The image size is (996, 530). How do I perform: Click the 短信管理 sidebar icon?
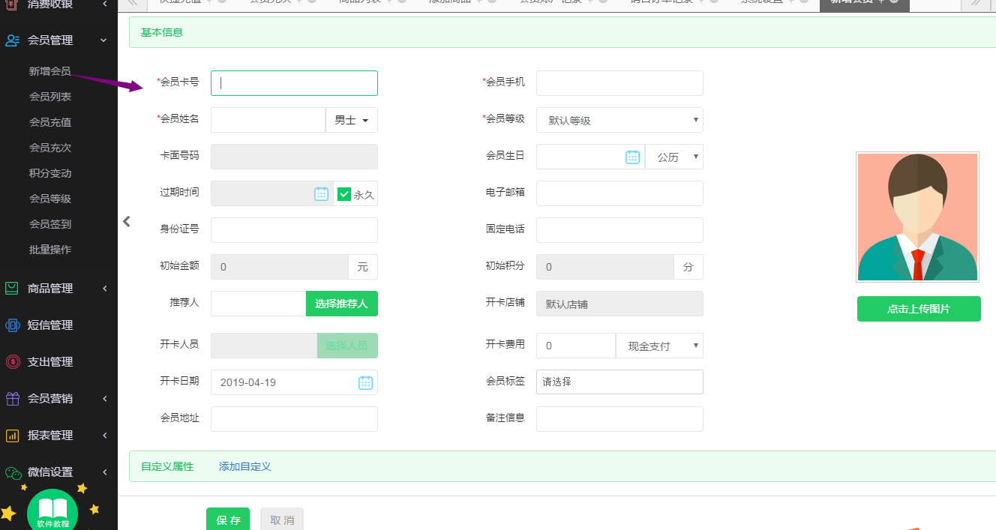12,325
